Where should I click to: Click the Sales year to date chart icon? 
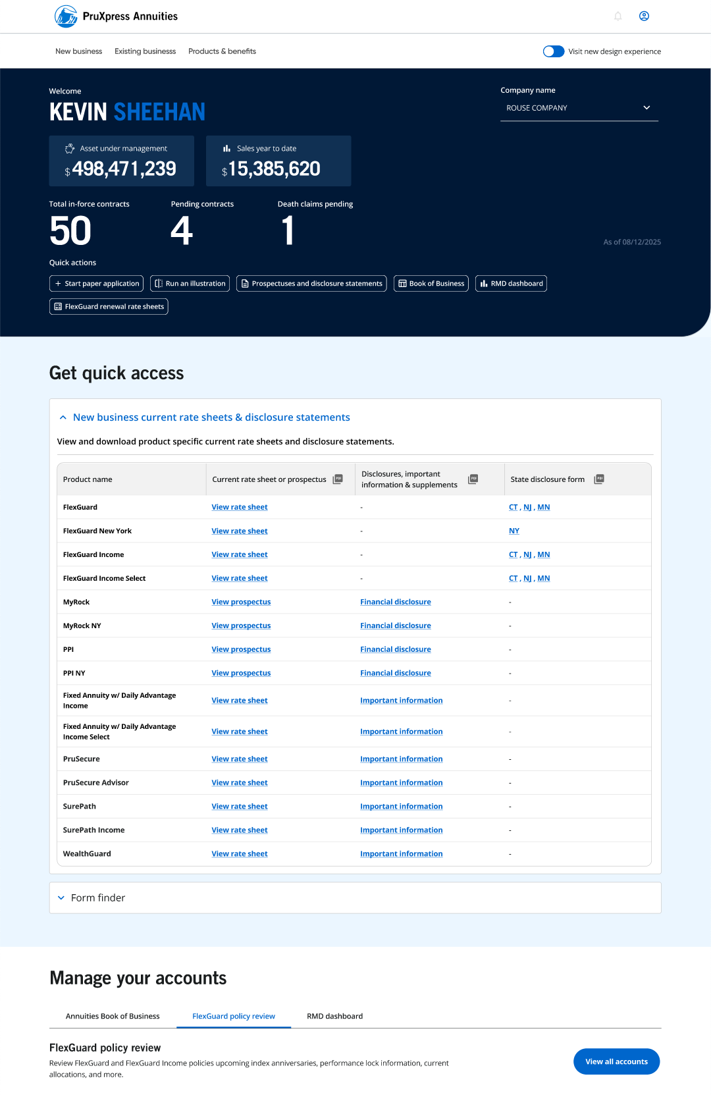pos(226,149)
